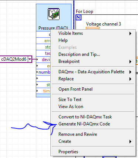Click the For Loop N count terminal
The image size is (138, 158).
78,17
